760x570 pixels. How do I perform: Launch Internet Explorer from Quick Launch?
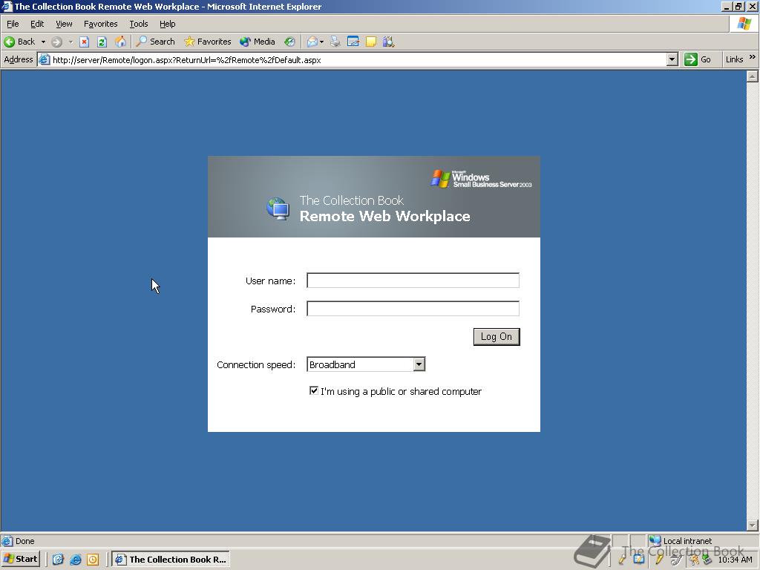coord(75,560)
